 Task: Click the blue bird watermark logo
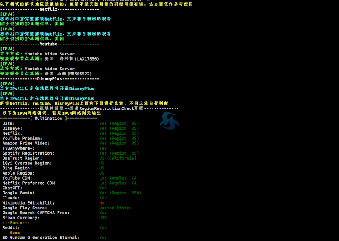(x=169, y=121)
